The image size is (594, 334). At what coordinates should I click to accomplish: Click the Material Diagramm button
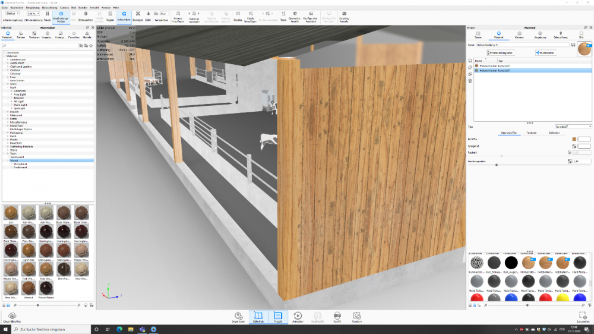click(x=502, y=52)
